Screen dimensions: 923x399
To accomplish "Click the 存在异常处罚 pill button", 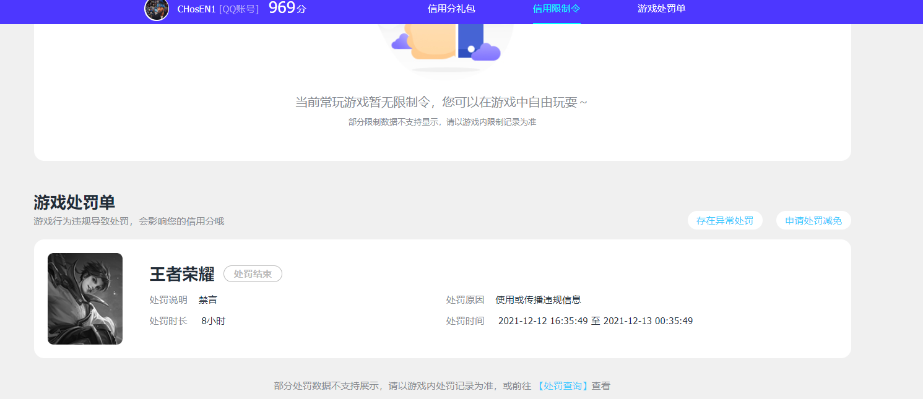I will click(x=725, y=220).
